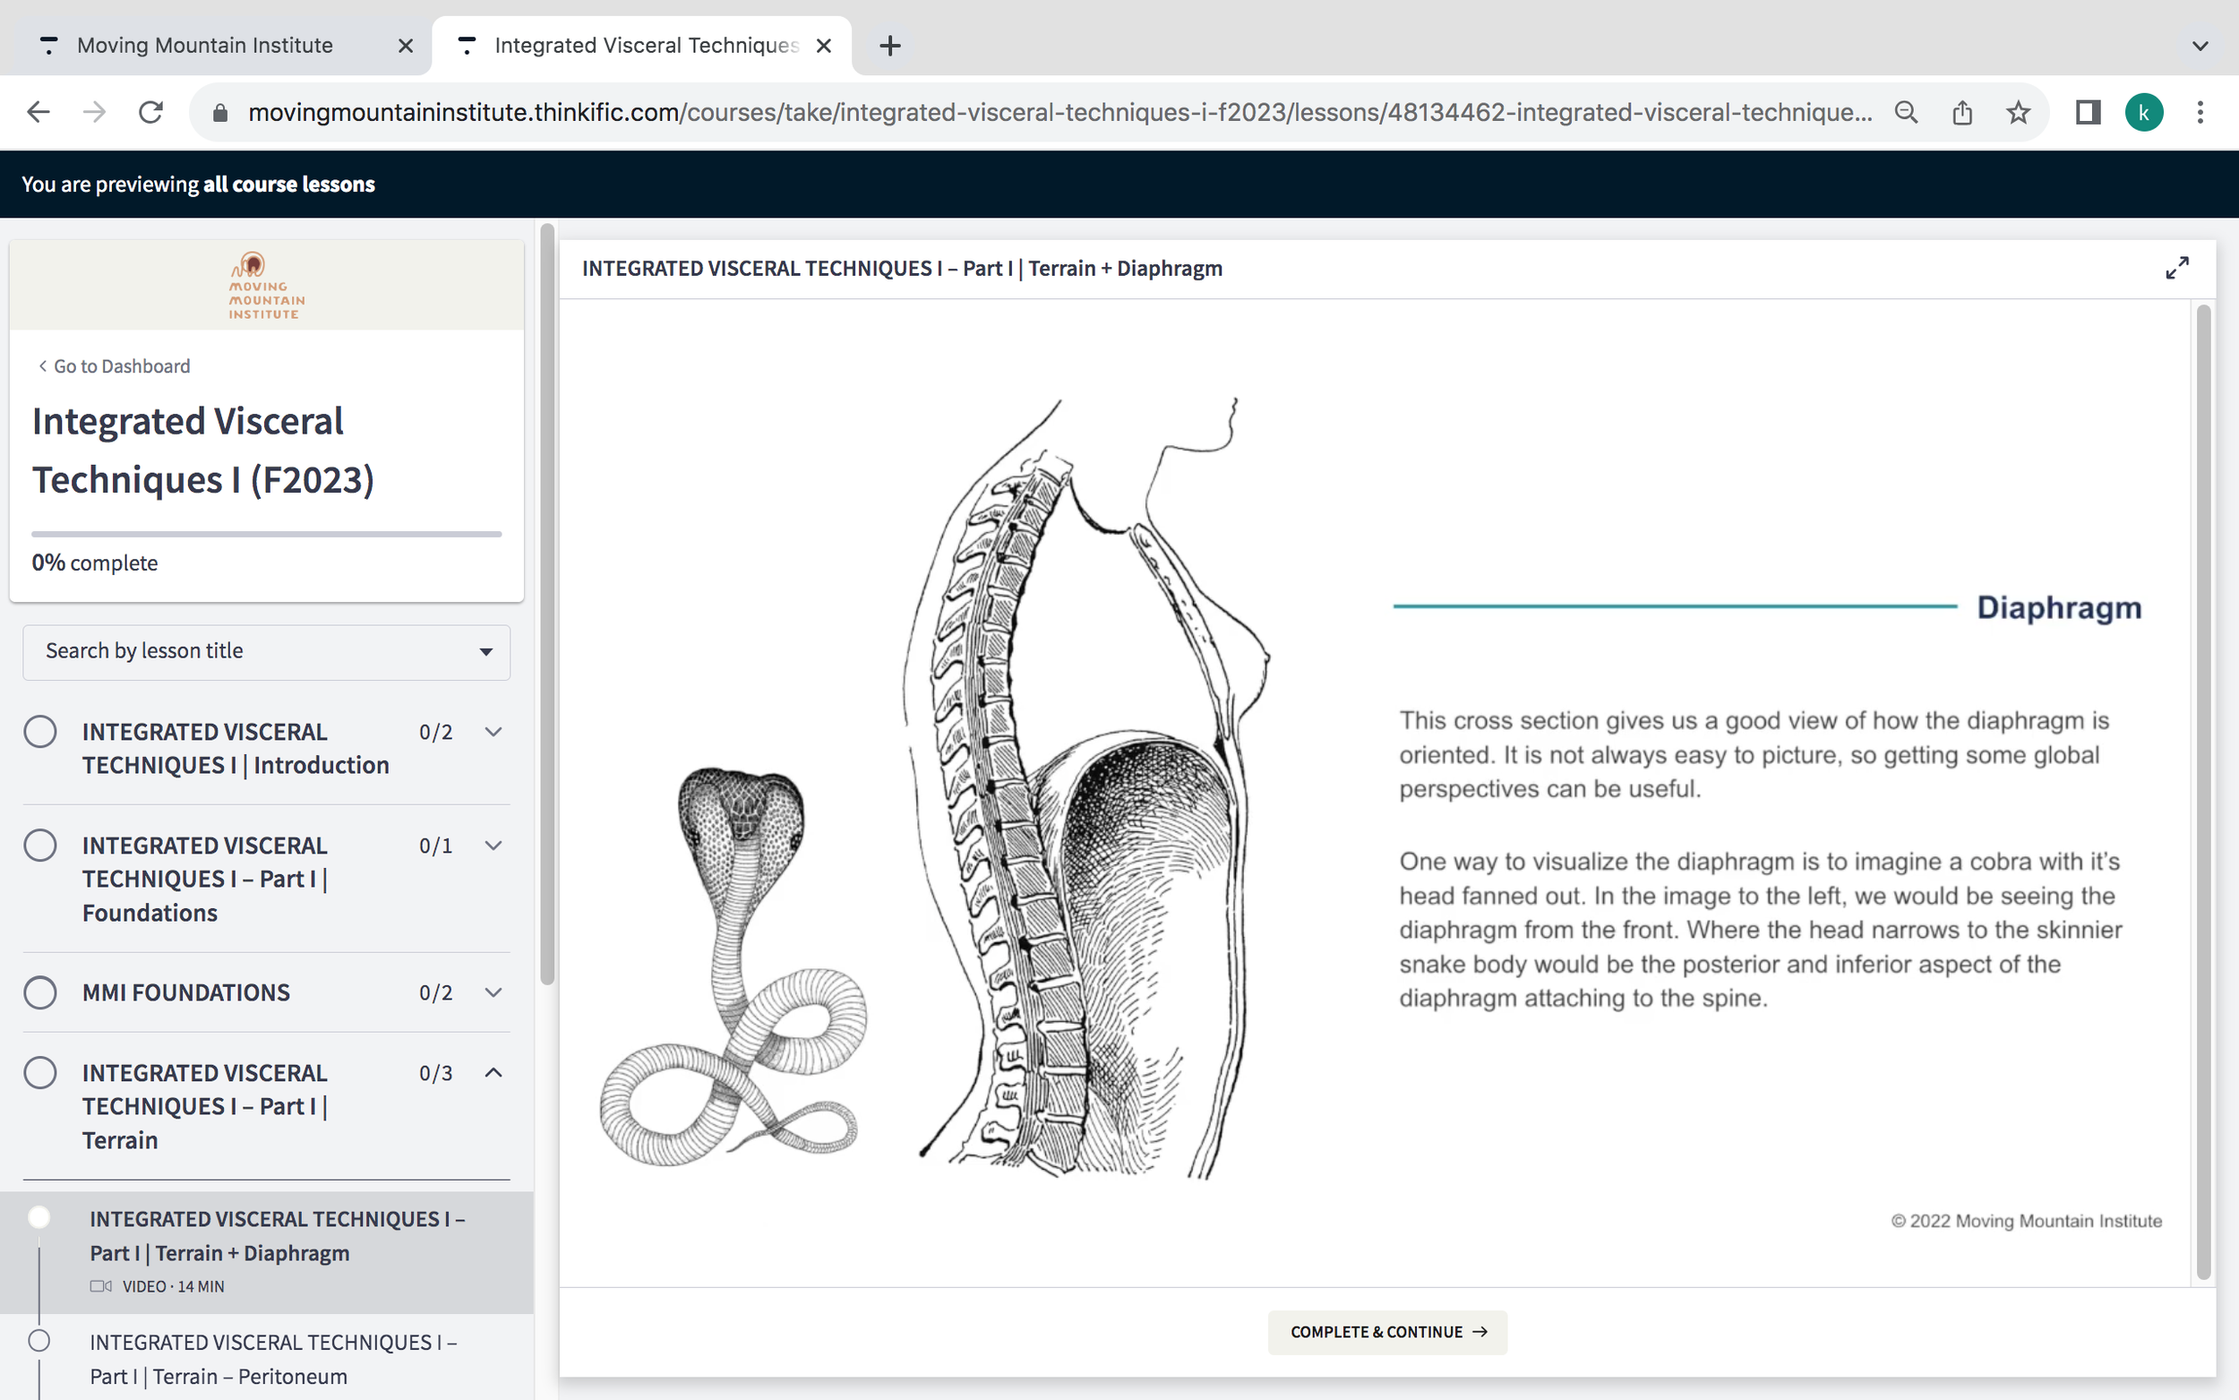Bookmark this page with the star icon
This screenshot has height=1400, width=2239.
2018,112
